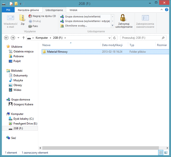Click the Zip compress icon
Viewport: 171px width, 157px height.
[23, 18]
